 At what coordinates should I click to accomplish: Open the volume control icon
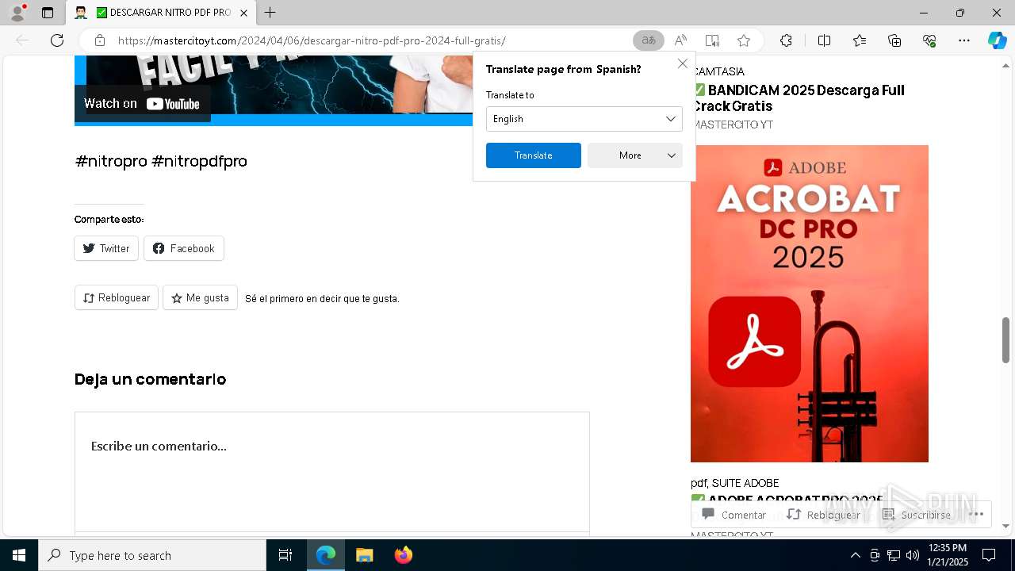coord(913,555)
